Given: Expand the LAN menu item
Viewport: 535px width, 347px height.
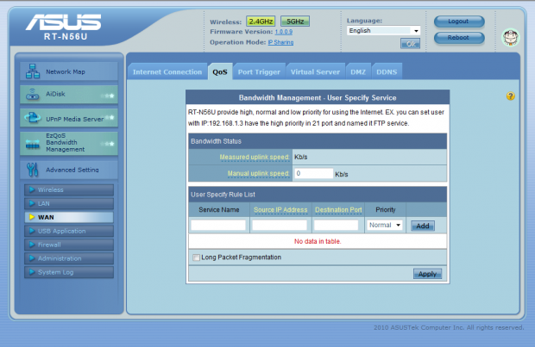Looking at the screenshot, I should tap(69, 204).
